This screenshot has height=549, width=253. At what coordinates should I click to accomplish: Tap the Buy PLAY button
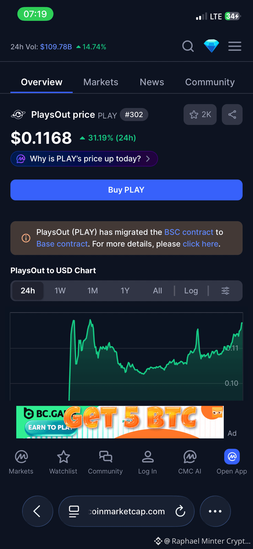[x=127, y=190]
